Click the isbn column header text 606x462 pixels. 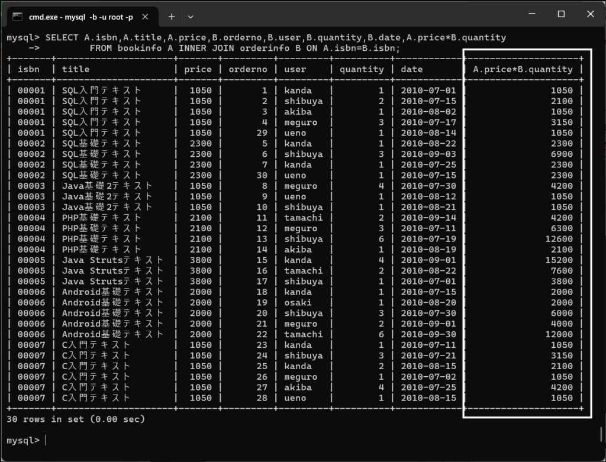28,69
